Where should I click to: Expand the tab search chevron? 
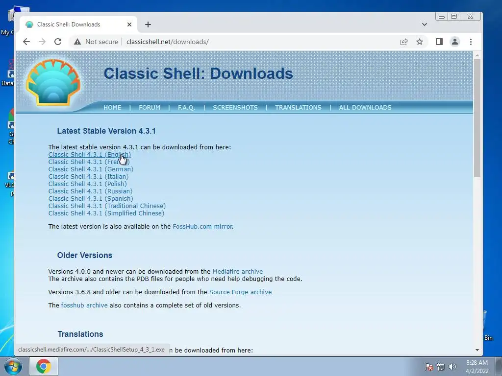(x=425, y=24)
